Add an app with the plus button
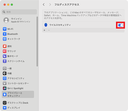Screen dimensions: 128x111 (44, 30)
